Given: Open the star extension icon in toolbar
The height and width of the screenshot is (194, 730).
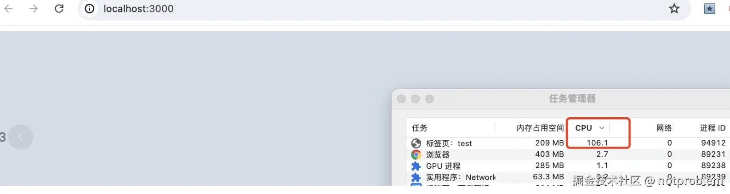Looking at the screenshot, I should point(710,8).
